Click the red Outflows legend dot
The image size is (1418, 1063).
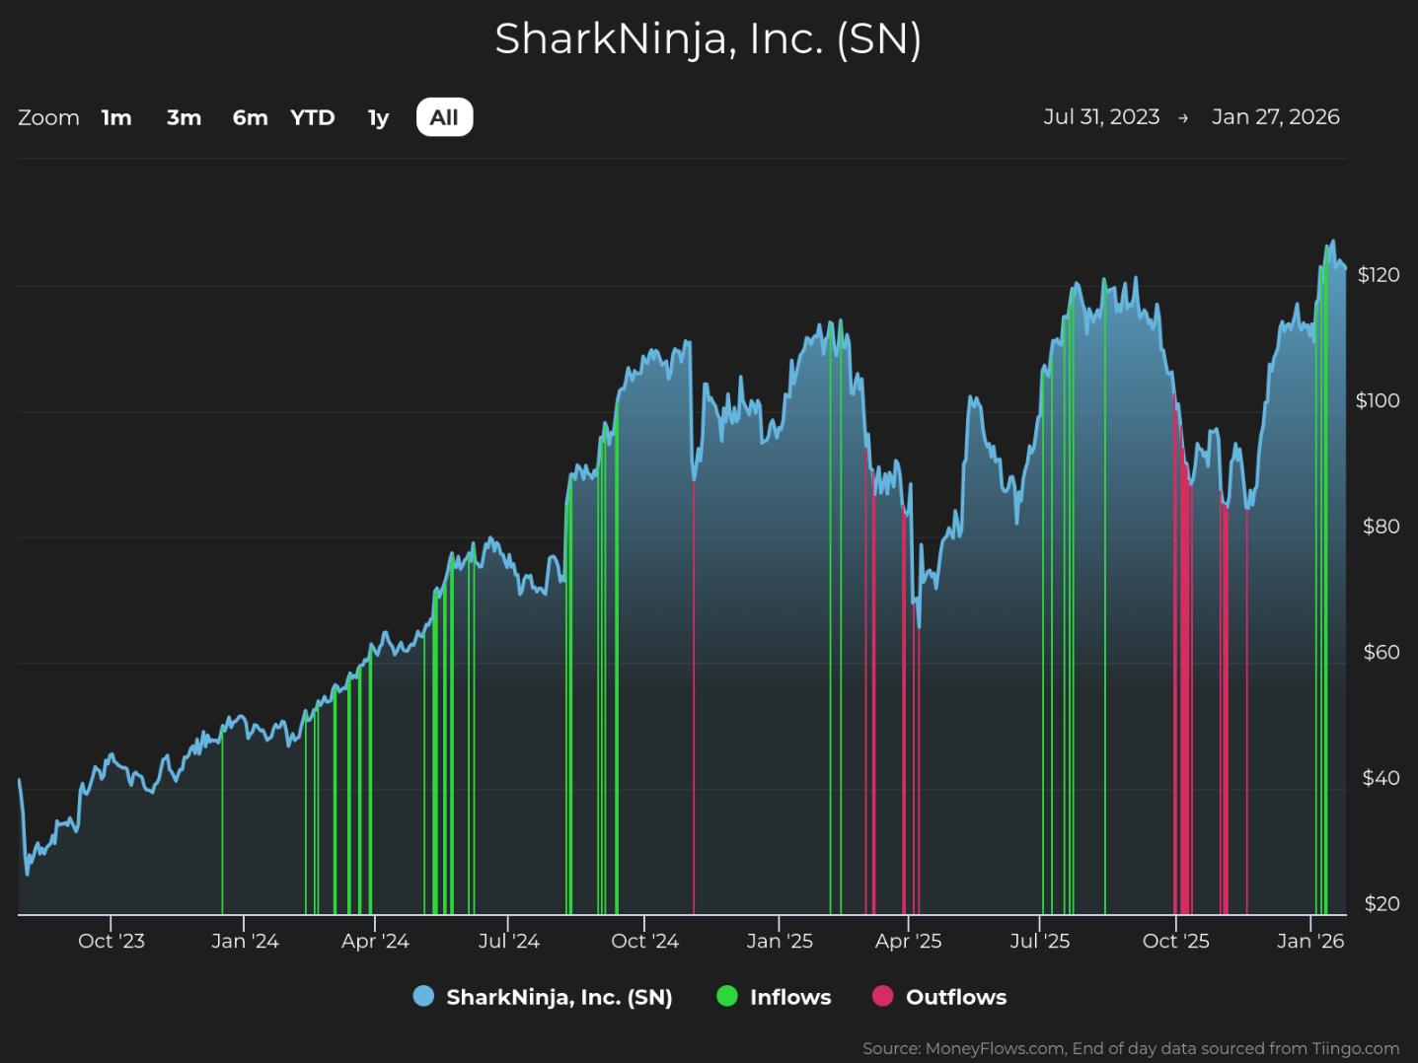click(x=882, y=996)
